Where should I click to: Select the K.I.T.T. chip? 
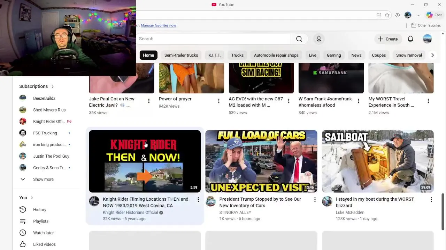click(x=214, y=55)
